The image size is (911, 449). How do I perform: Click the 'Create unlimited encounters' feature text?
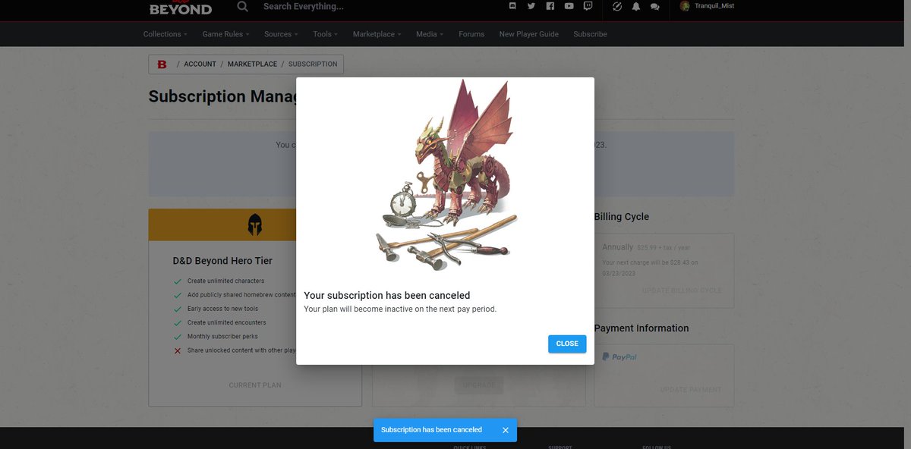(x=226, y=323)
